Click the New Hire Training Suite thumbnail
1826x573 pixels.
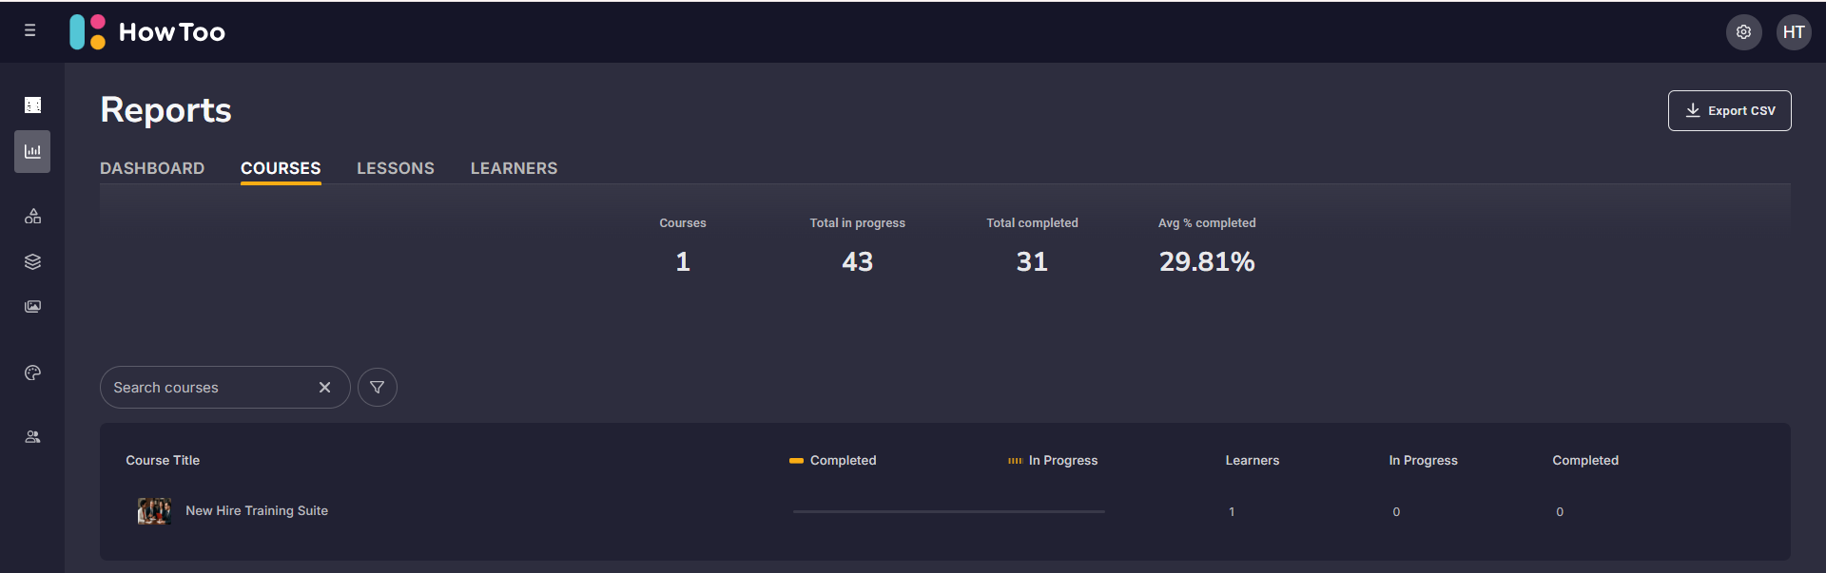154,511
